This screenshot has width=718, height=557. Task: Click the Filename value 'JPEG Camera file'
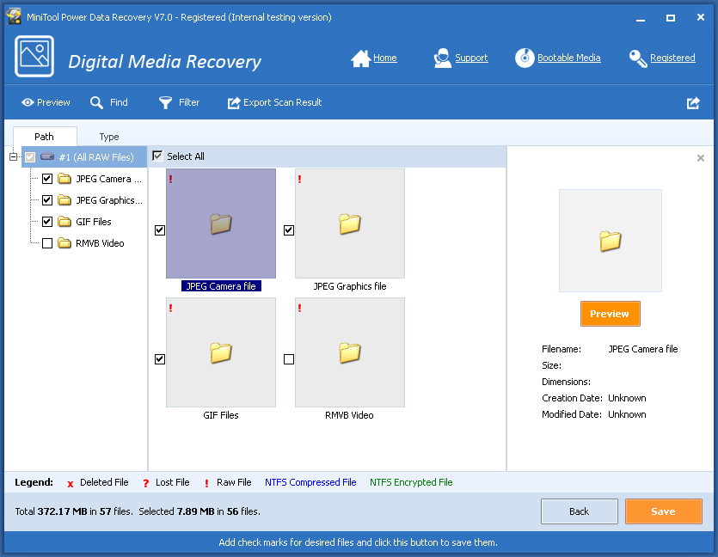click(643, 349)
